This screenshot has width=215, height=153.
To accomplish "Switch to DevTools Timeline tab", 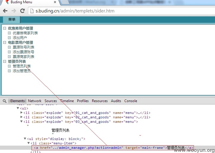I will click(x=67, y=101).
